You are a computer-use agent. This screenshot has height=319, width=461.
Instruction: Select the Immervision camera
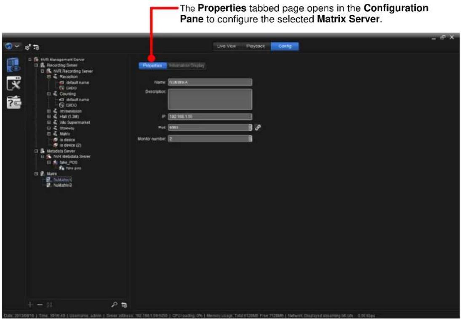point(71,111)
